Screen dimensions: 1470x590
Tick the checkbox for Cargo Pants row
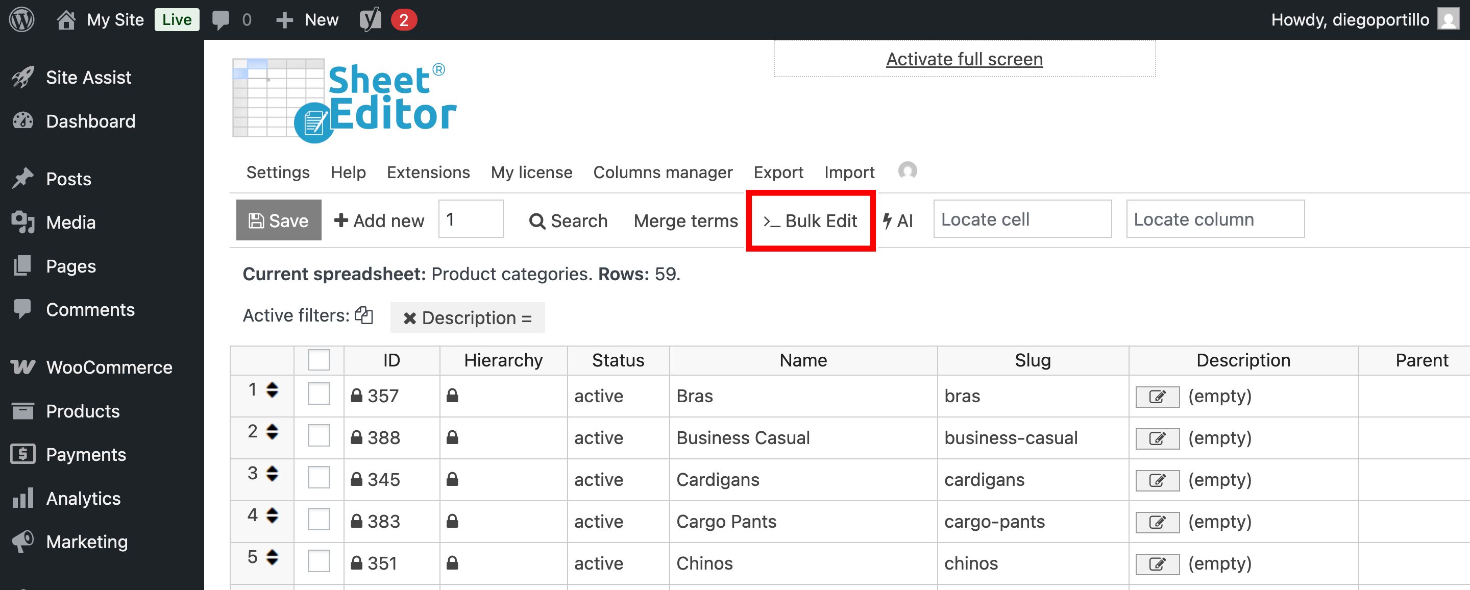(318, 519)
